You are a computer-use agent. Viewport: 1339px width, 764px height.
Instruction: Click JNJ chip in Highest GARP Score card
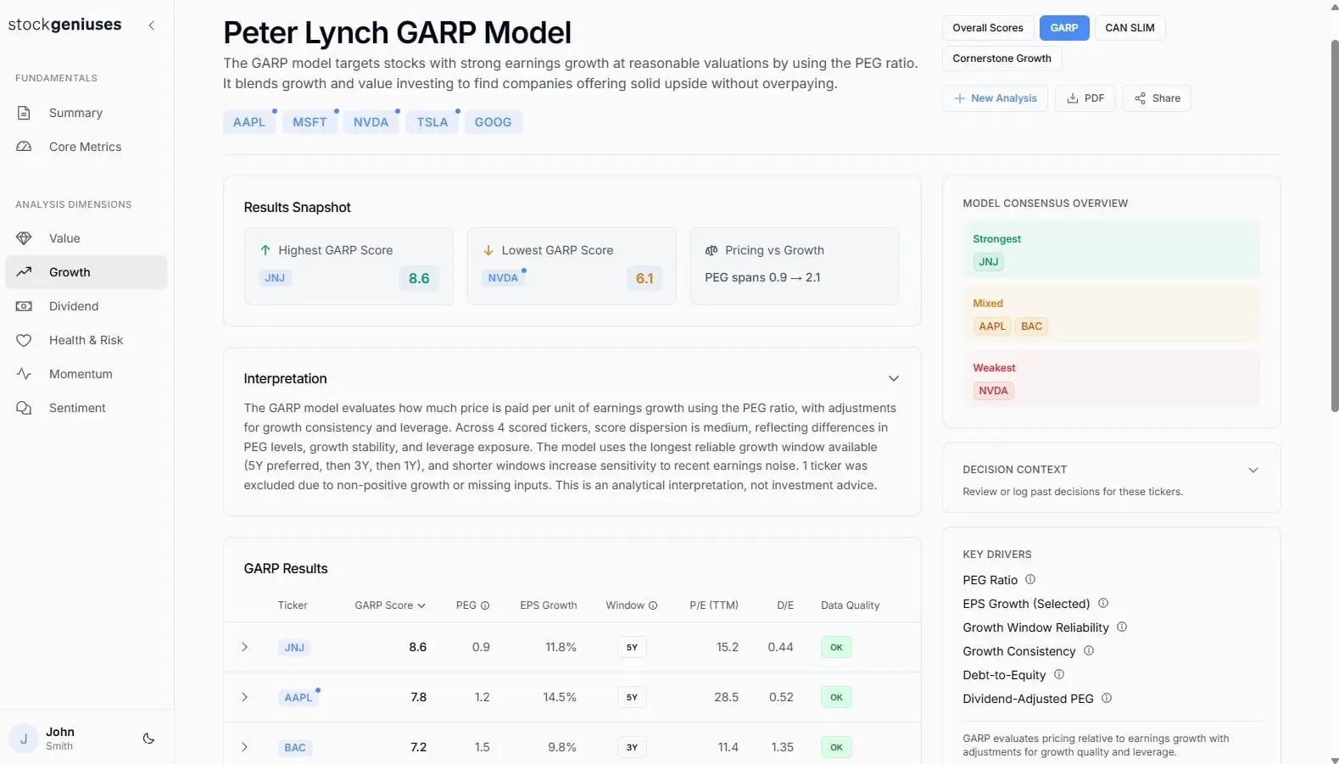[x=275, y=277]
